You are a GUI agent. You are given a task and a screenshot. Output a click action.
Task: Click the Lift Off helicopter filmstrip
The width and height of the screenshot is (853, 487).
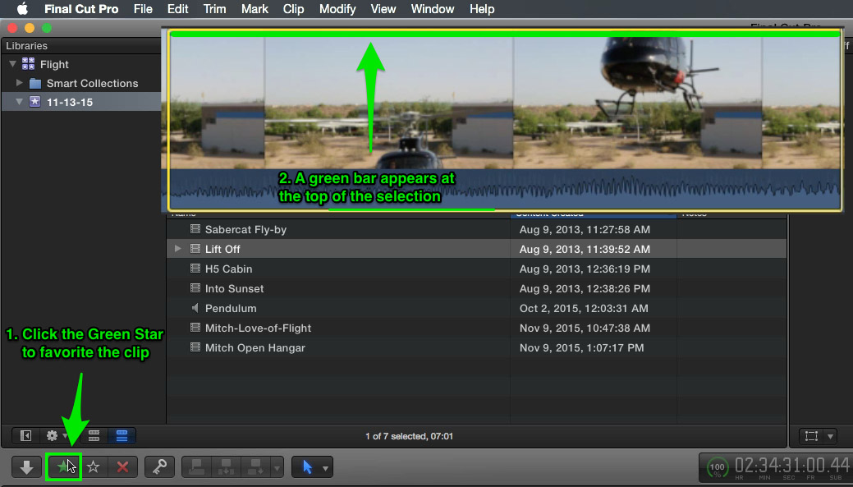(505, 120)
